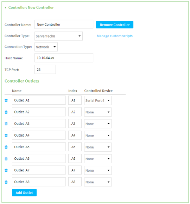Image resolution: width=190 pixels, height=204 pixels.
Task: Edit the name field Outlet .A4
Action: pos(39,135)
